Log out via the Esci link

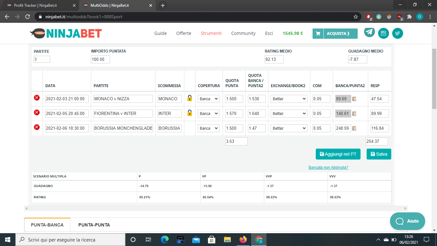point(269,33)
